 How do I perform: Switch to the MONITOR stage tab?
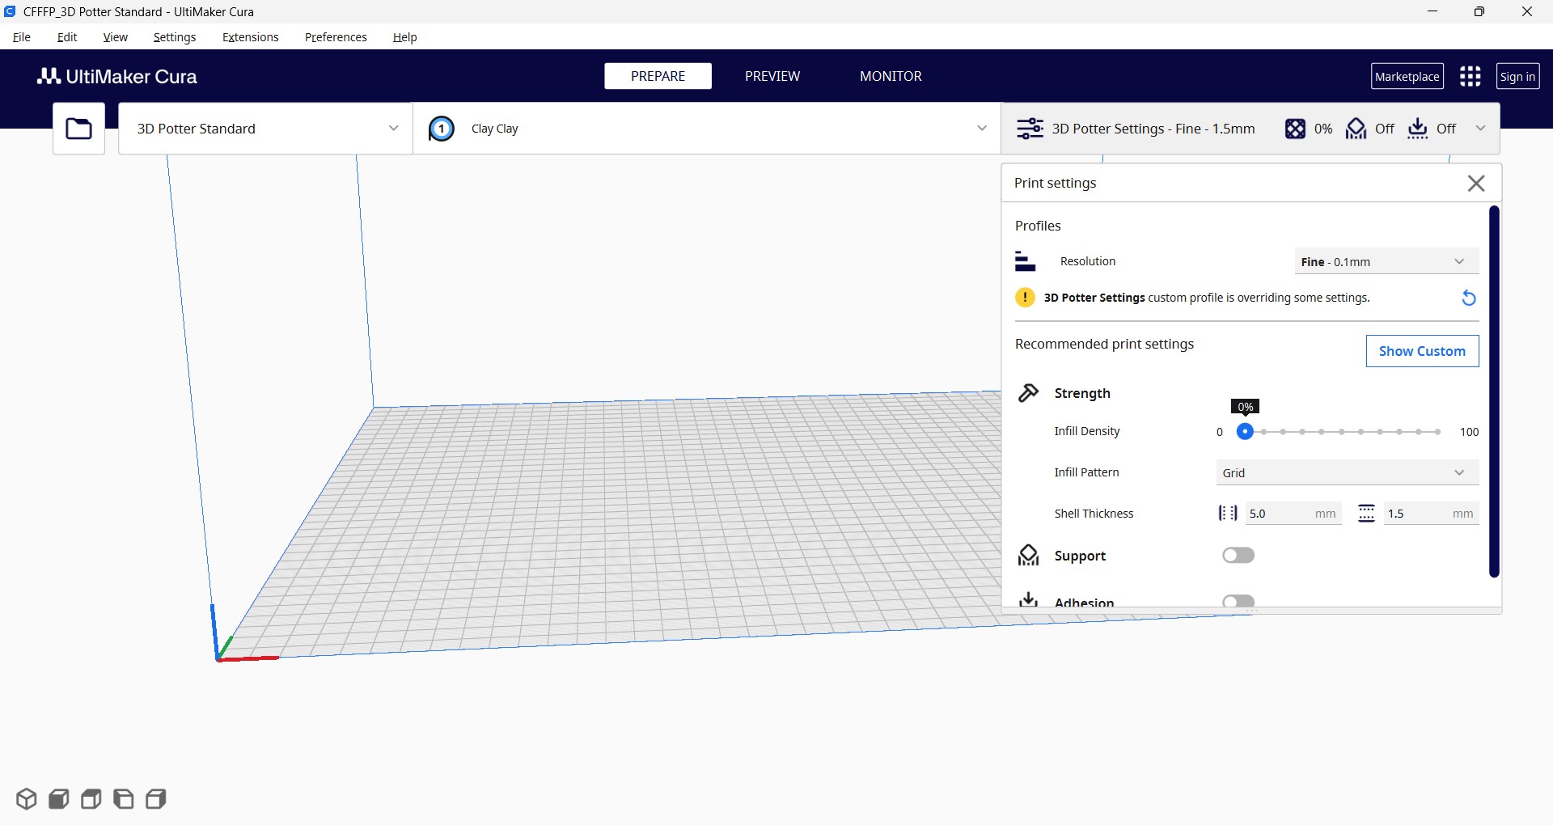(891, 76)
